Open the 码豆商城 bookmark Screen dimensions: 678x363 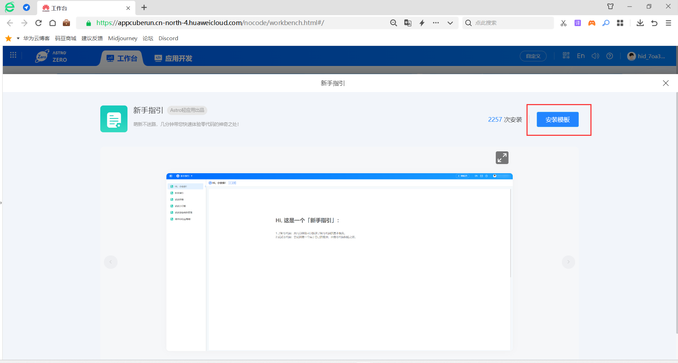click(x=66, y=38)
